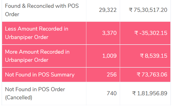174x107 pixels.
Task: Click the ₹ 75,30,517.20 reconciled amount
Action: coord(148,10)
